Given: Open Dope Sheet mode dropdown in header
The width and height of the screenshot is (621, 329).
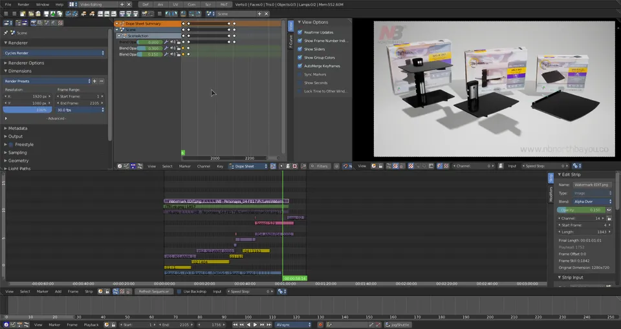Looking at the screenshot, I should tap(248, 166).
